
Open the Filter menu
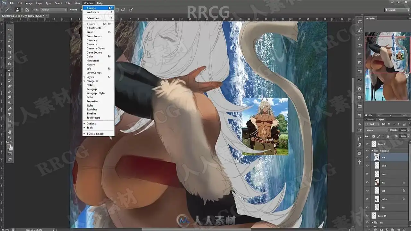(x=68, y=3)
